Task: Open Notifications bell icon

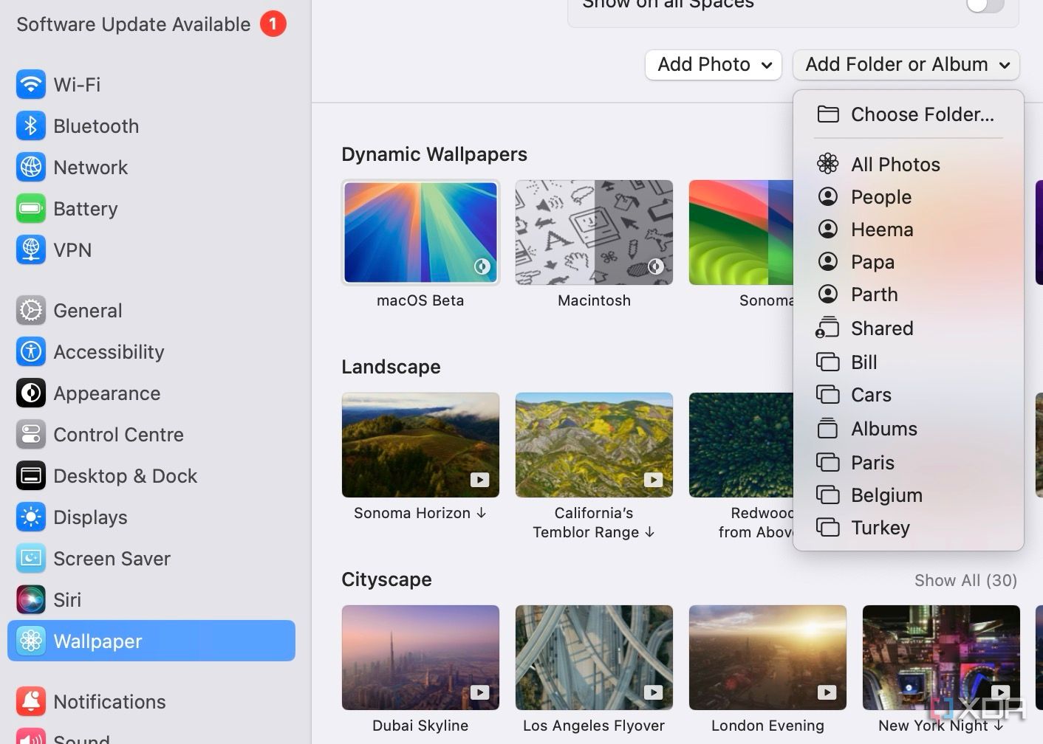Action: coord(31,701)
